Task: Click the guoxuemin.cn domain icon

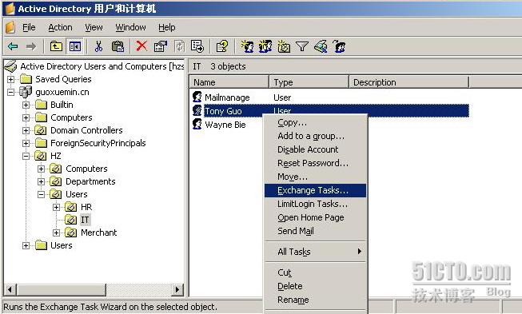Action: pyautogui.click(x=26, y=92)
